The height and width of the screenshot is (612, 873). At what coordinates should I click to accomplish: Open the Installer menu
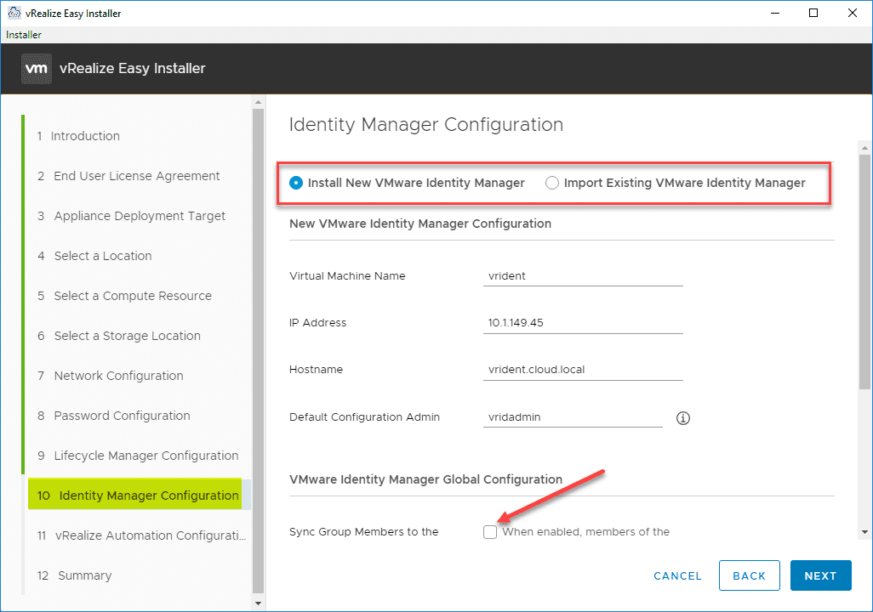click(24, 35)
